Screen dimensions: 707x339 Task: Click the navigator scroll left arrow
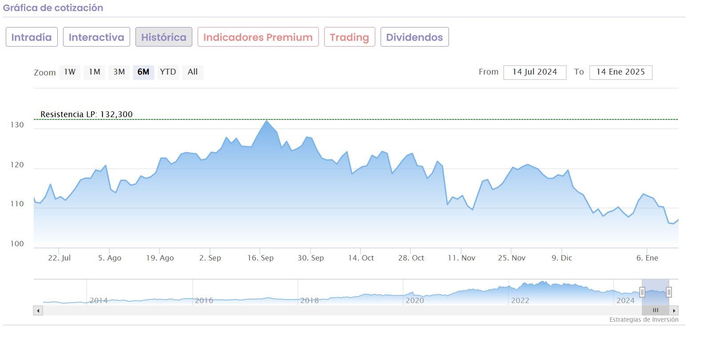pyautogui.click(x=38, y=311)
